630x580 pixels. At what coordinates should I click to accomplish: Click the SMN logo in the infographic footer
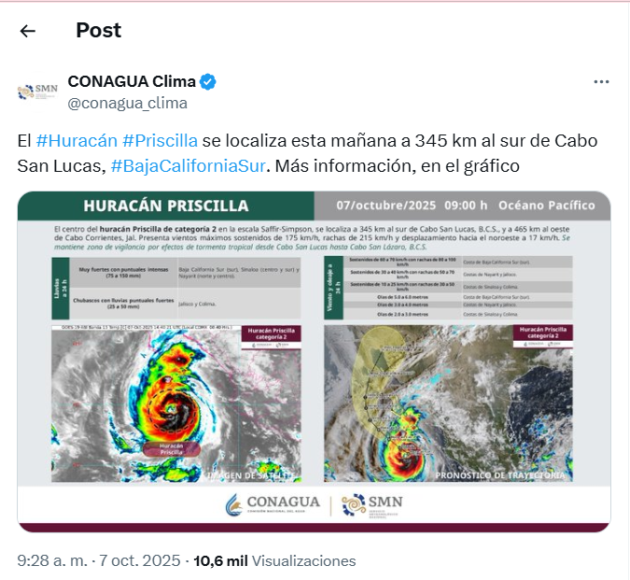pos(371,504)
